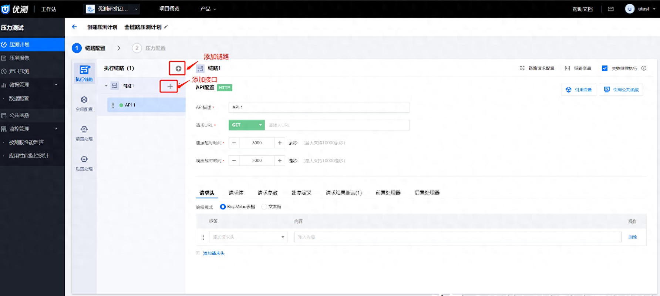Open 执行链路 sidebar panel icon
This screenshot has width=660, height=296.
84,73
